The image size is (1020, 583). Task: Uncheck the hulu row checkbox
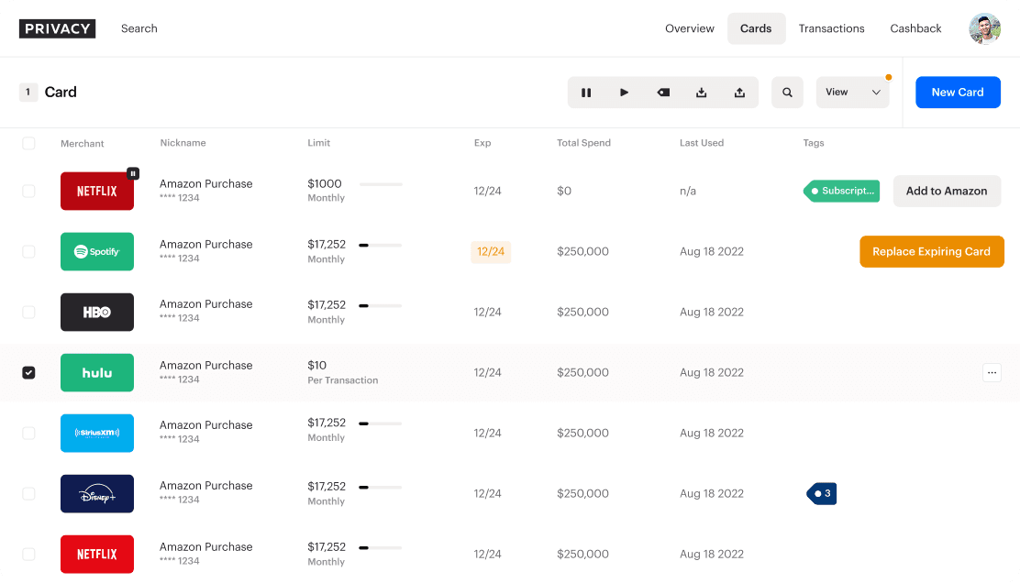[x=28, y=372]
